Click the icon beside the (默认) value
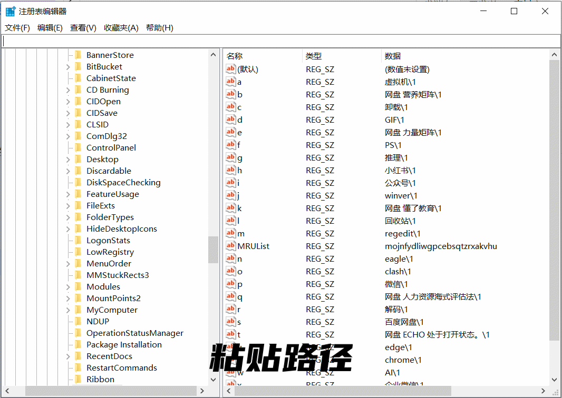 click(x=230, y=69)
